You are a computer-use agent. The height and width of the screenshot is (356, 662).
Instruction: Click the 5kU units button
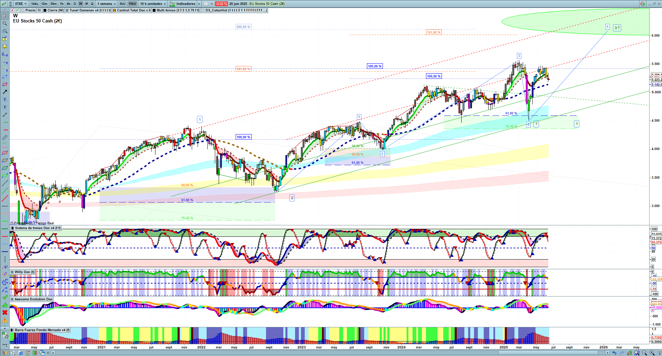click(x=122, y=4)
